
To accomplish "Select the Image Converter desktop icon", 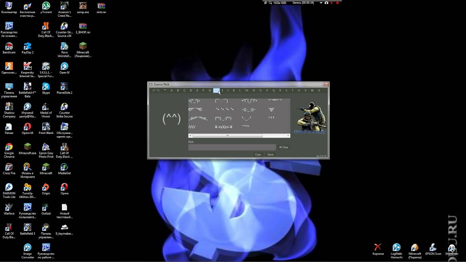I will 27,251.
